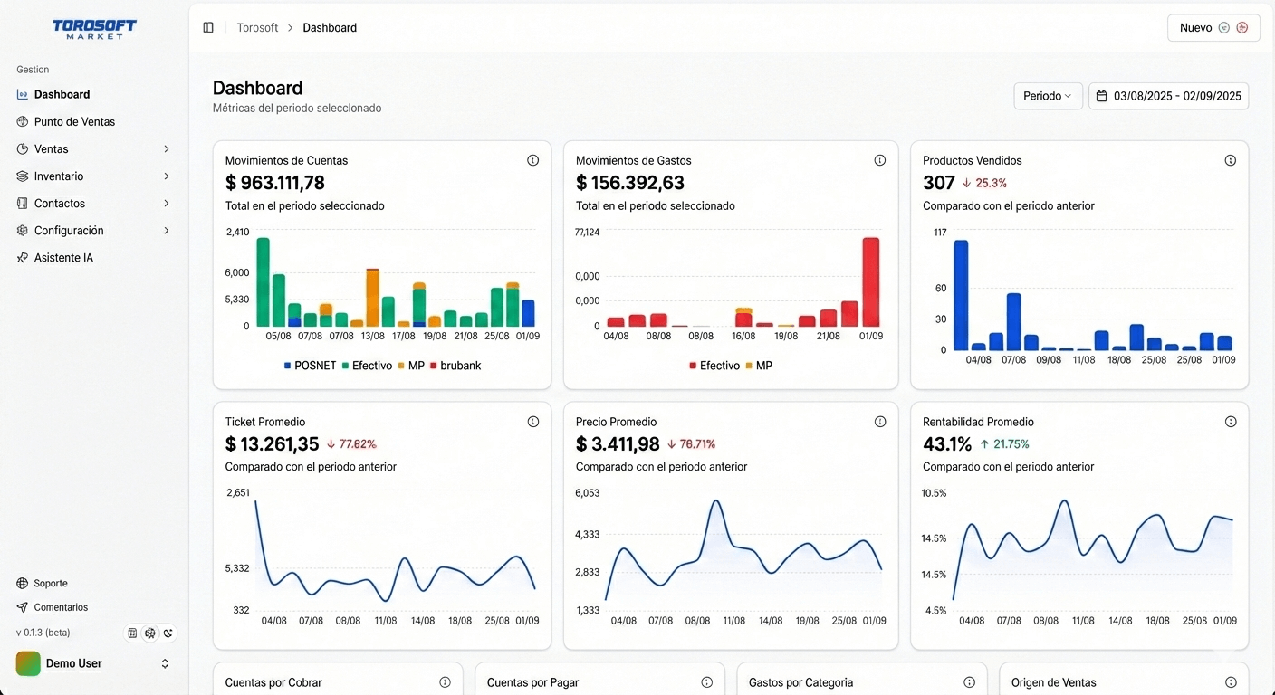Screen dimensions: 1275x695
Task: Click the Soporte globe icon
Action: point(20,583)
